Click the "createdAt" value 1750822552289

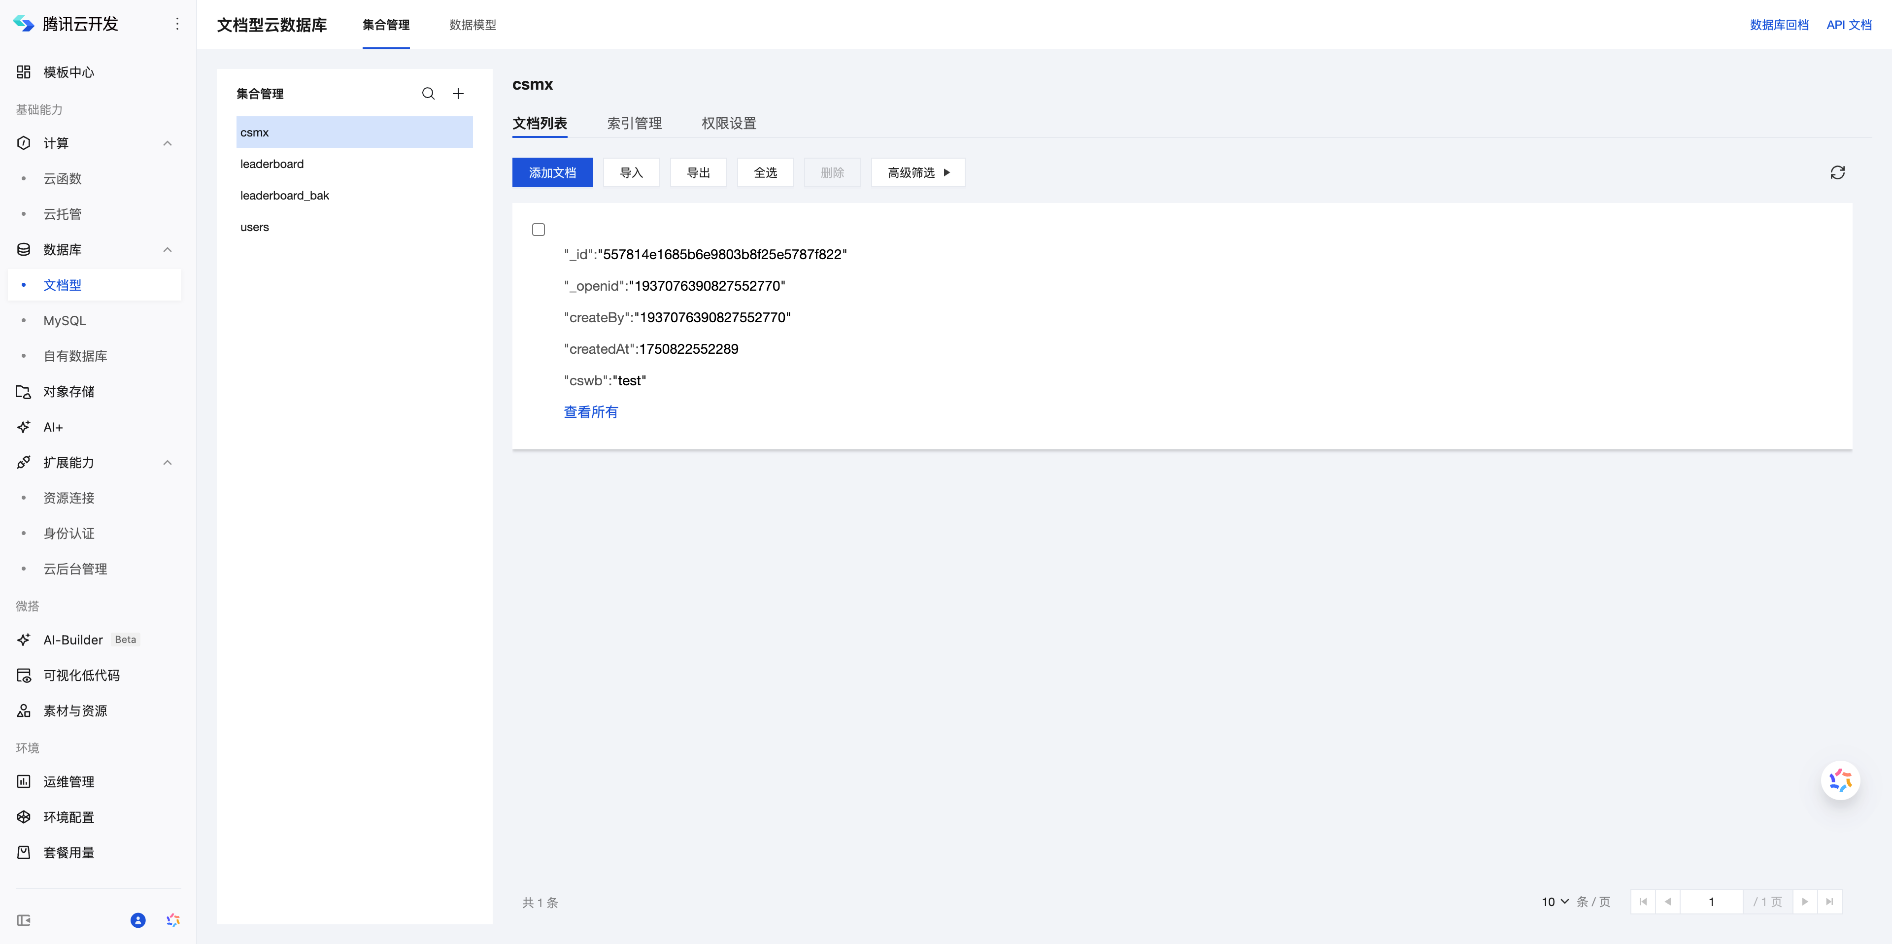[689, 349]
